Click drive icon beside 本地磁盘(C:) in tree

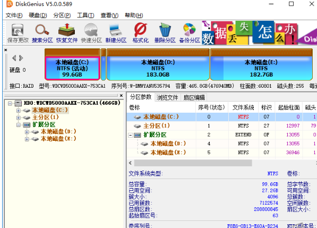26,111
